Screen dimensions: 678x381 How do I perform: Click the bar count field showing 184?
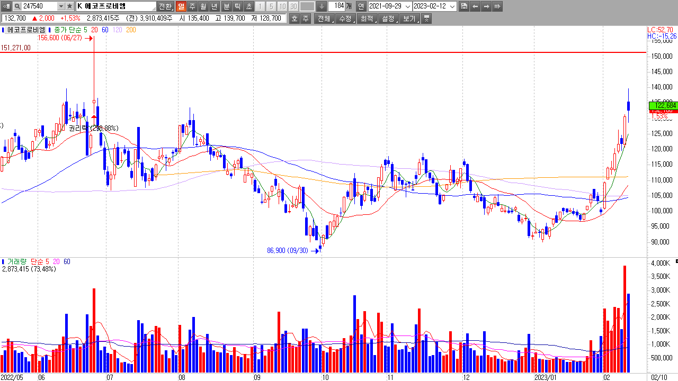click(x=336, y=6)
